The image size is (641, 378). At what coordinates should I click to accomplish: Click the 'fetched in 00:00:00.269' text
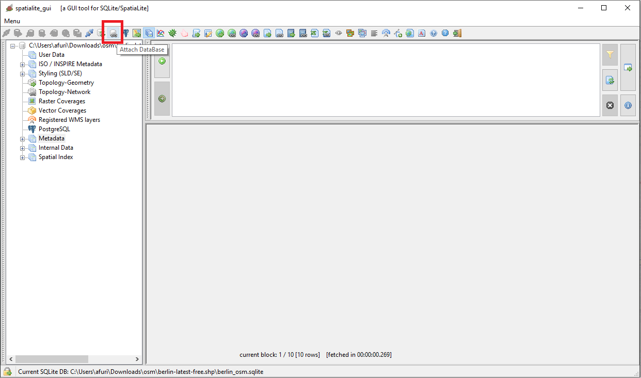tap(359, 355)
